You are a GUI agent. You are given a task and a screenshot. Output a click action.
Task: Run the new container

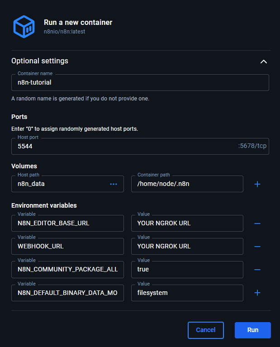click(x=253, y=330)
